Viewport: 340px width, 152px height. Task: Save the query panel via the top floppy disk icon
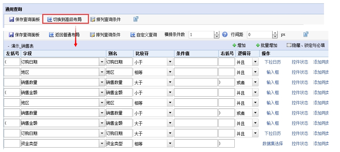pos(12,19)
